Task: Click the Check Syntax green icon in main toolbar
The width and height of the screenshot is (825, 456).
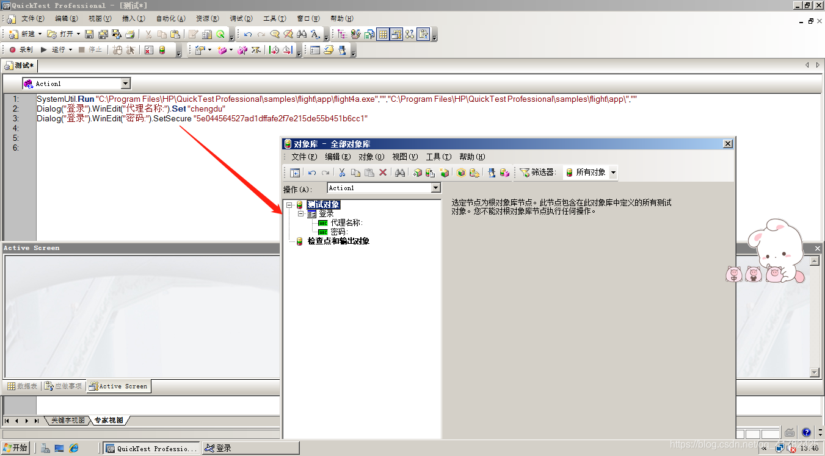Action: click(x=220, y=34)
